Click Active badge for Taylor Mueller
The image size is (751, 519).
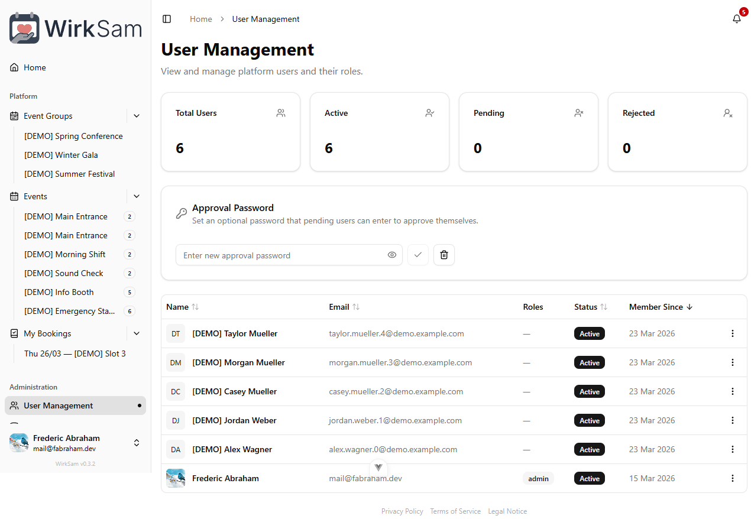[x=590, y=333]
